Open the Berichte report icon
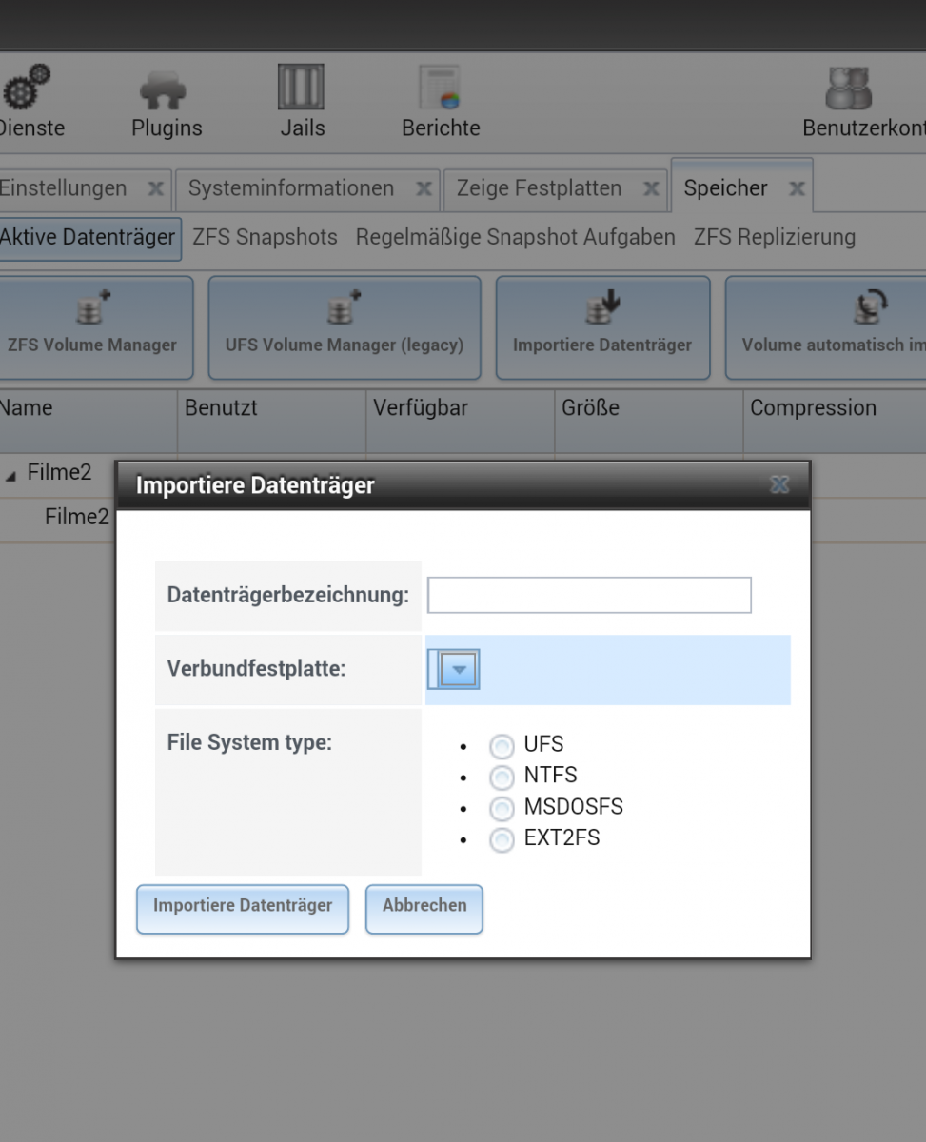The height and width of the screenshot is (1142, 926). click(441, 88)
